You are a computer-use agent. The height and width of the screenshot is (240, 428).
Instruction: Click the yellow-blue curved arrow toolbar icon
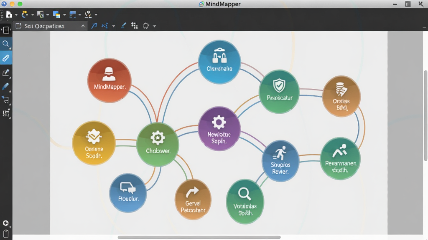[x=25, y=14]
